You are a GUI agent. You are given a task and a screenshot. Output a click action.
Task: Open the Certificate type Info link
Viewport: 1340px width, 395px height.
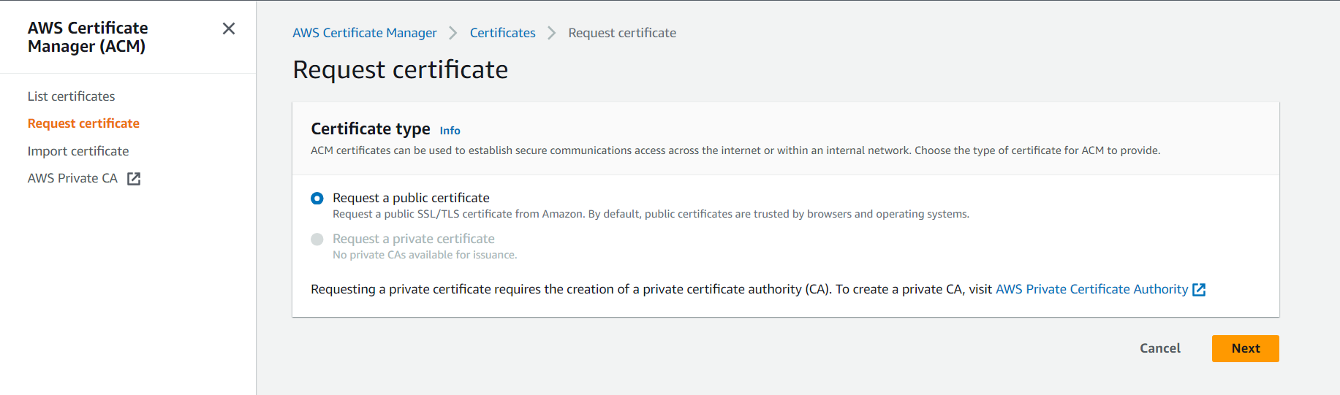[x=450, y=131]
